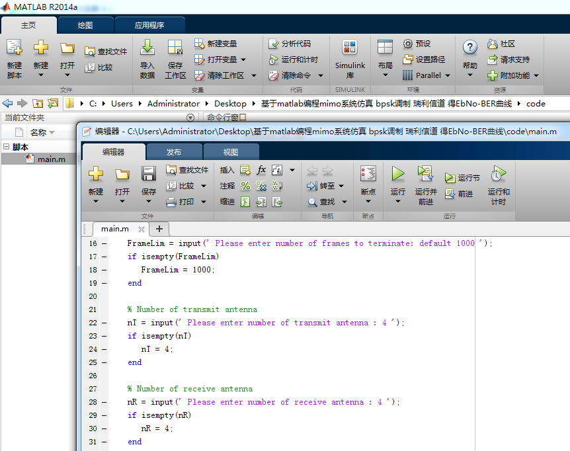
Task: Click Run Section (运行节) in editor
Action: point(462,178)
